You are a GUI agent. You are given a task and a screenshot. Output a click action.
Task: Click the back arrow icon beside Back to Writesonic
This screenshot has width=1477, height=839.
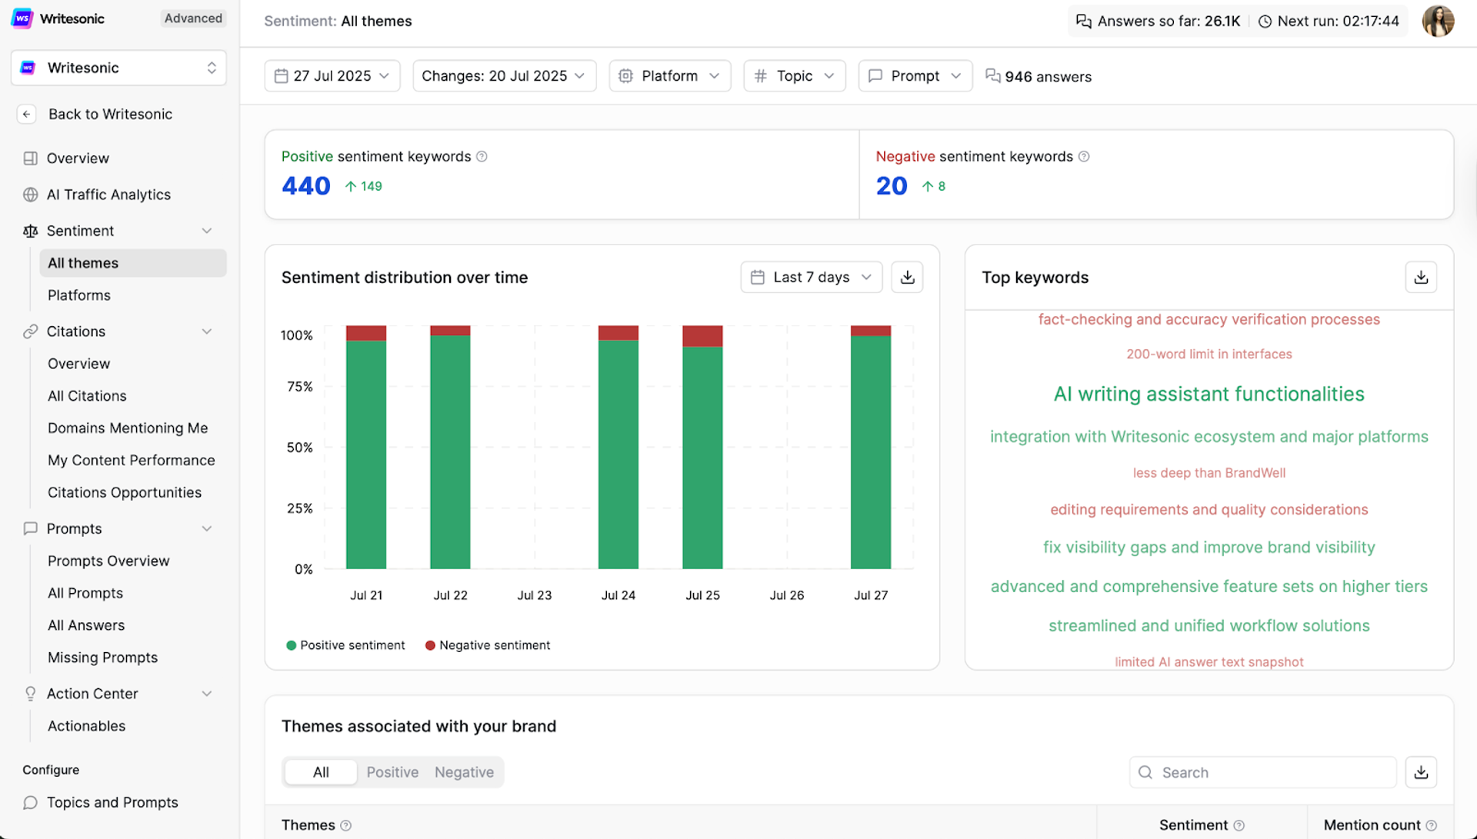(27, 114)
